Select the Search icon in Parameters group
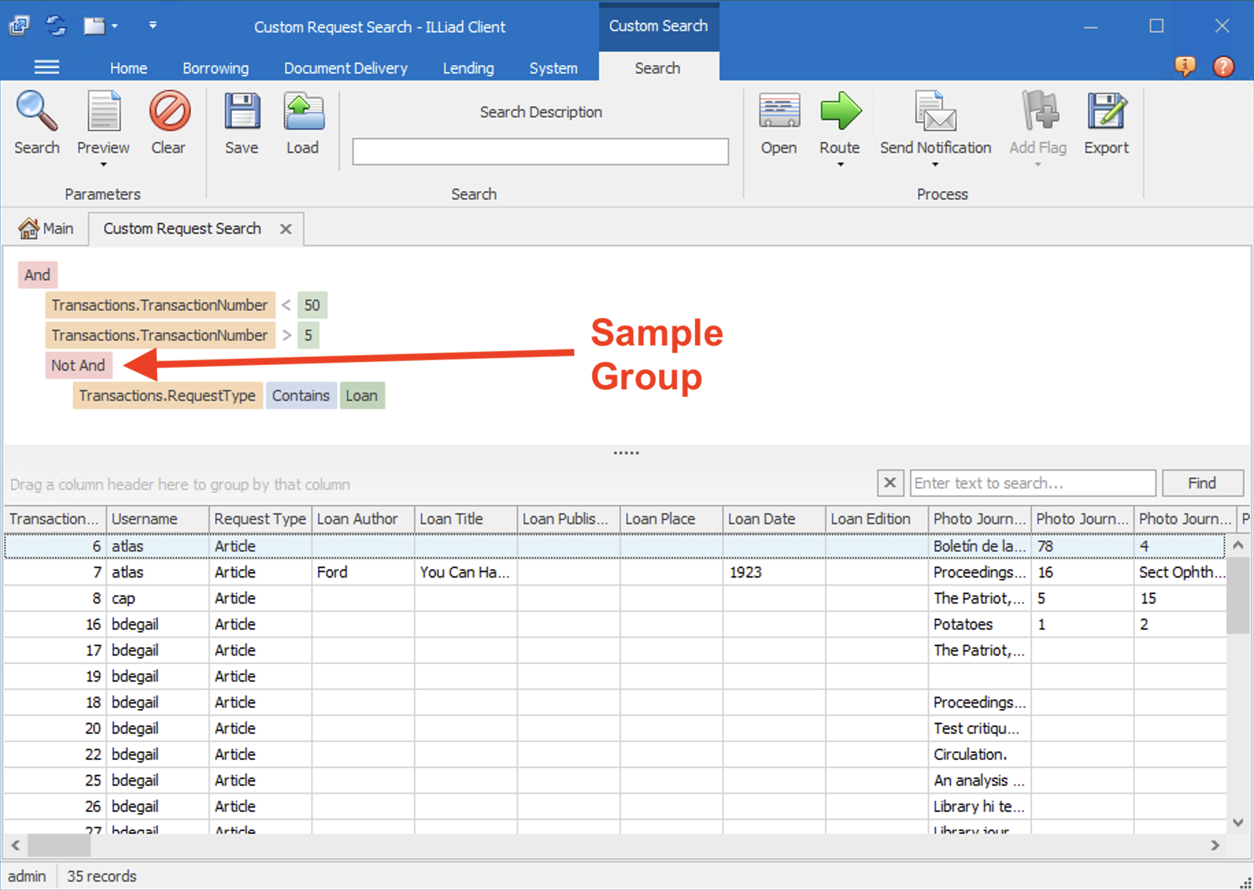 coord(37,123)
